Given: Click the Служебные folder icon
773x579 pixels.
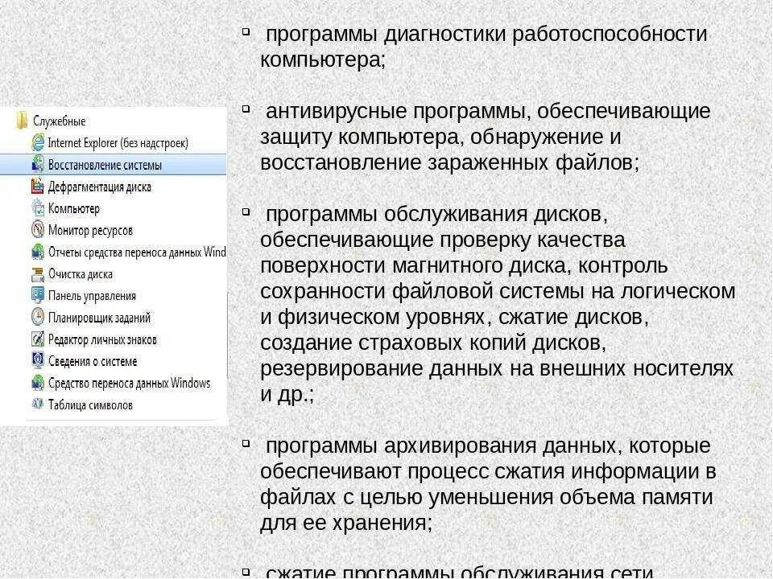Looking at the screenshot, I should coord(22,121).
